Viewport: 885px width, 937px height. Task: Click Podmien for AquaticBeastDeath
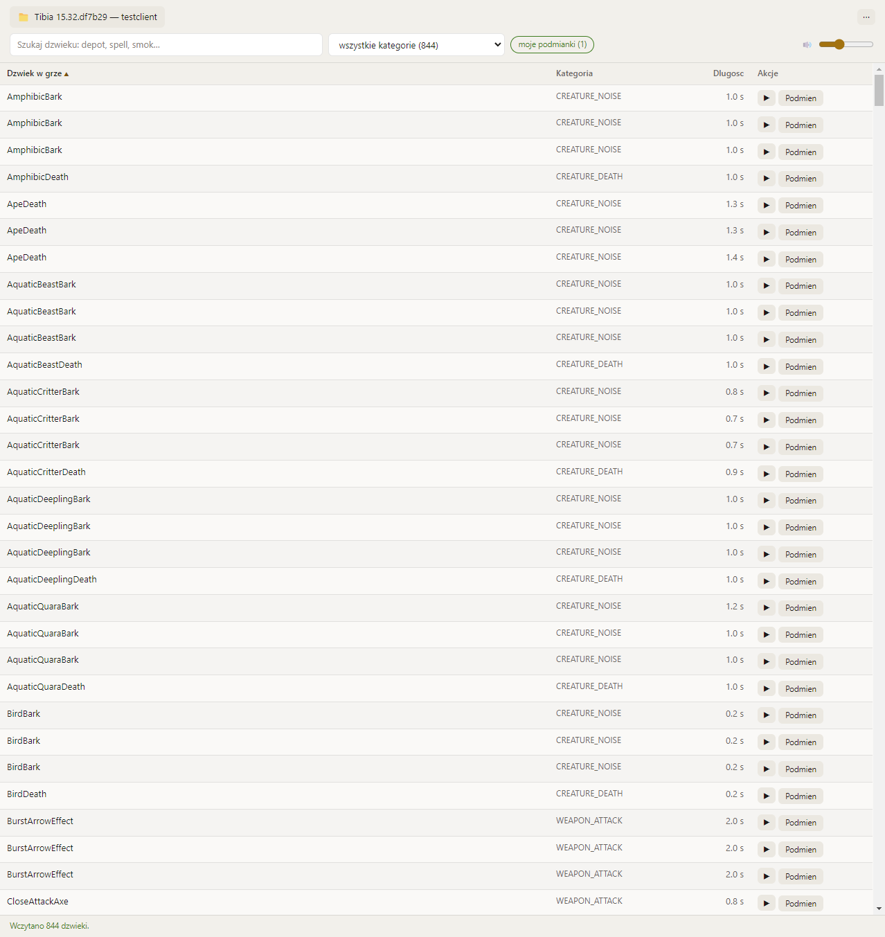pos(801,366)
